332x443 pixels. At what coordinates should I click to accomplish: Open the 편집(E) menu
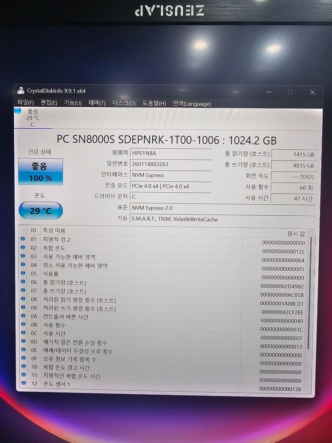[x=49, y=103]
